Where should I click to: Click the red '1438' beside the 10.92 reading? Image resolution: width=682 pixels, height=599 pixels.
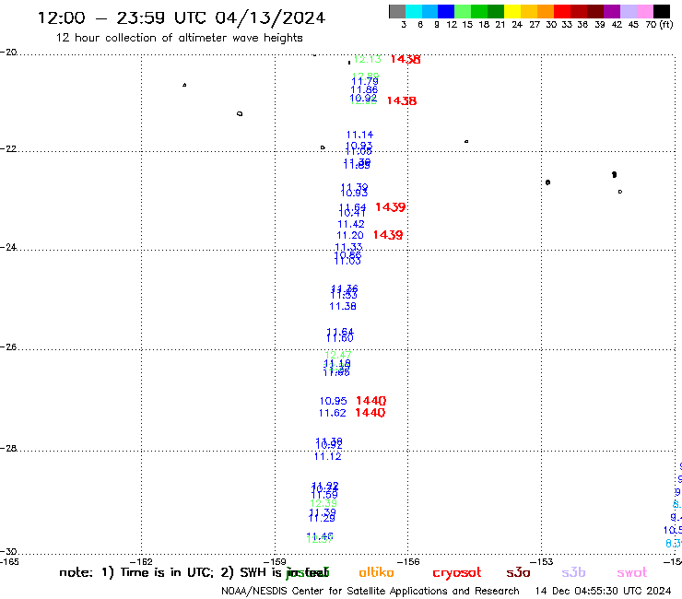pos(402,101)
